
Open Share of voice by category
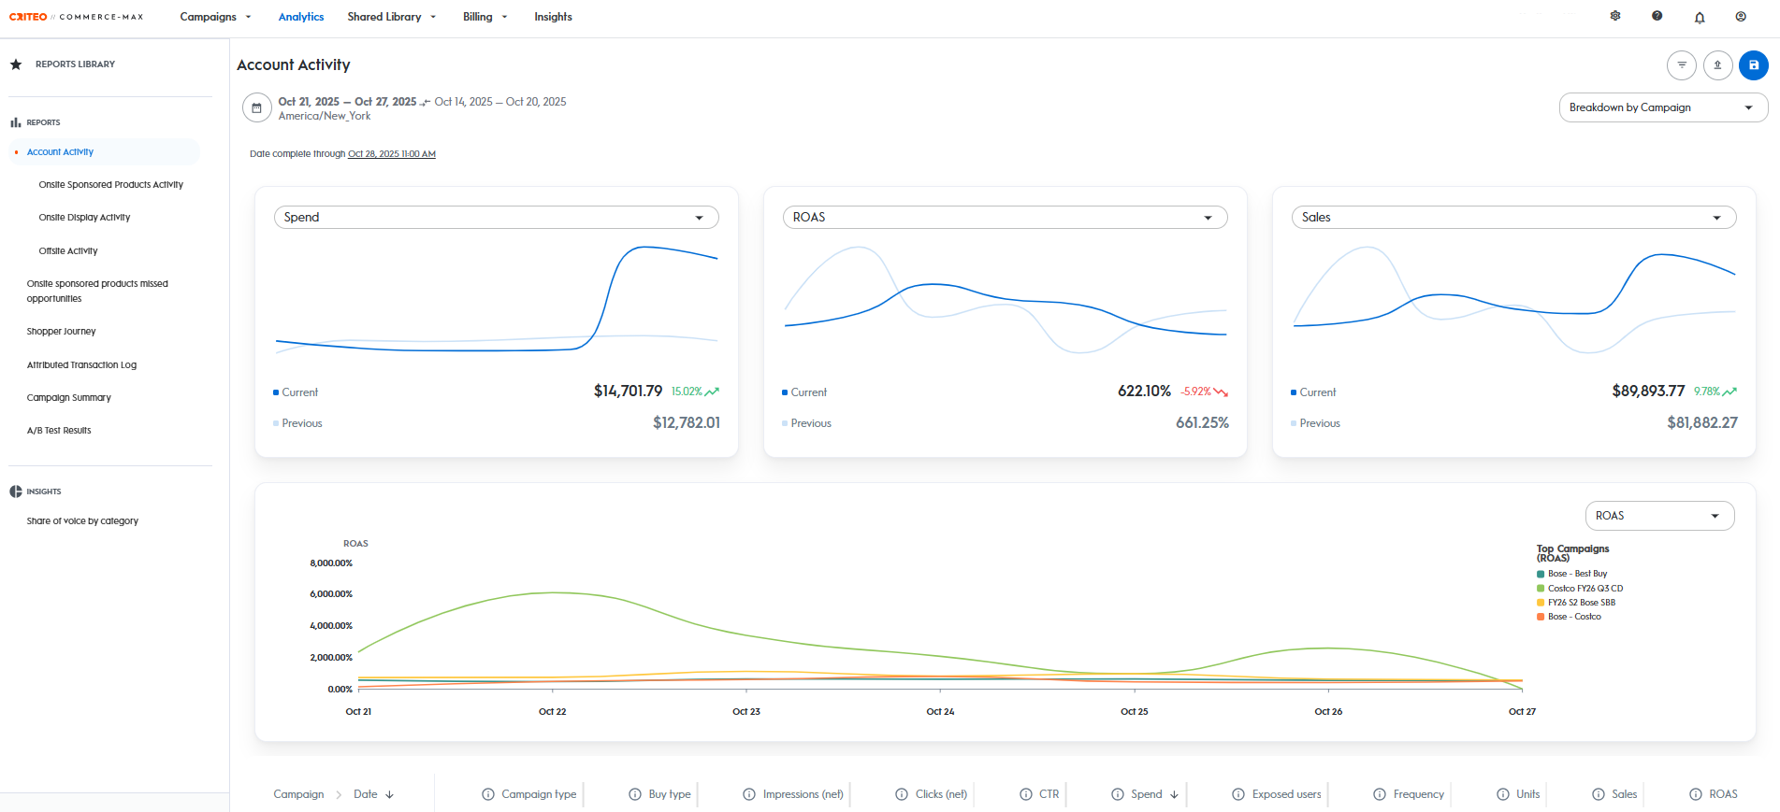pos(82,521)
